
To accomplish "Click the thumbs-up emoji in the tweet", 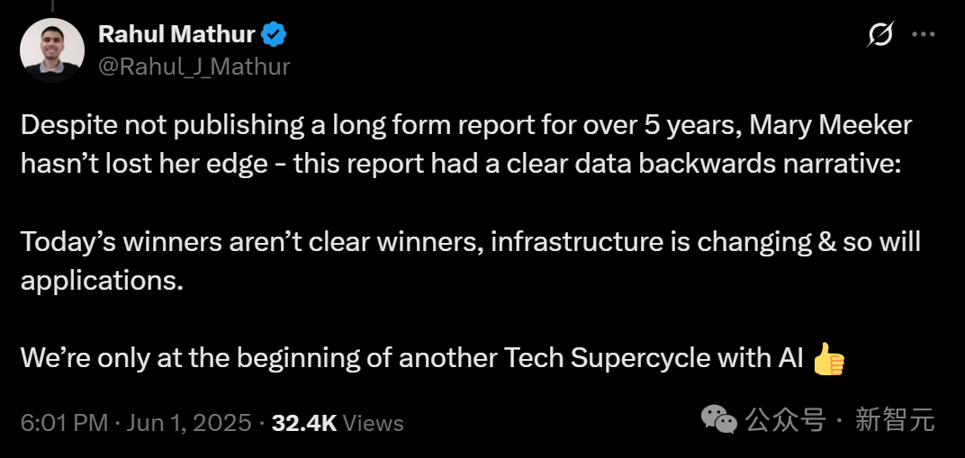I will pos(828,360).
